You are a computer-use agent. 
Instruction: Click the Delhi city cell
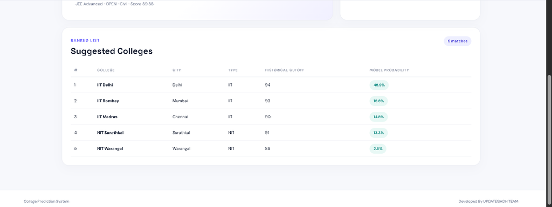[177, 85]
